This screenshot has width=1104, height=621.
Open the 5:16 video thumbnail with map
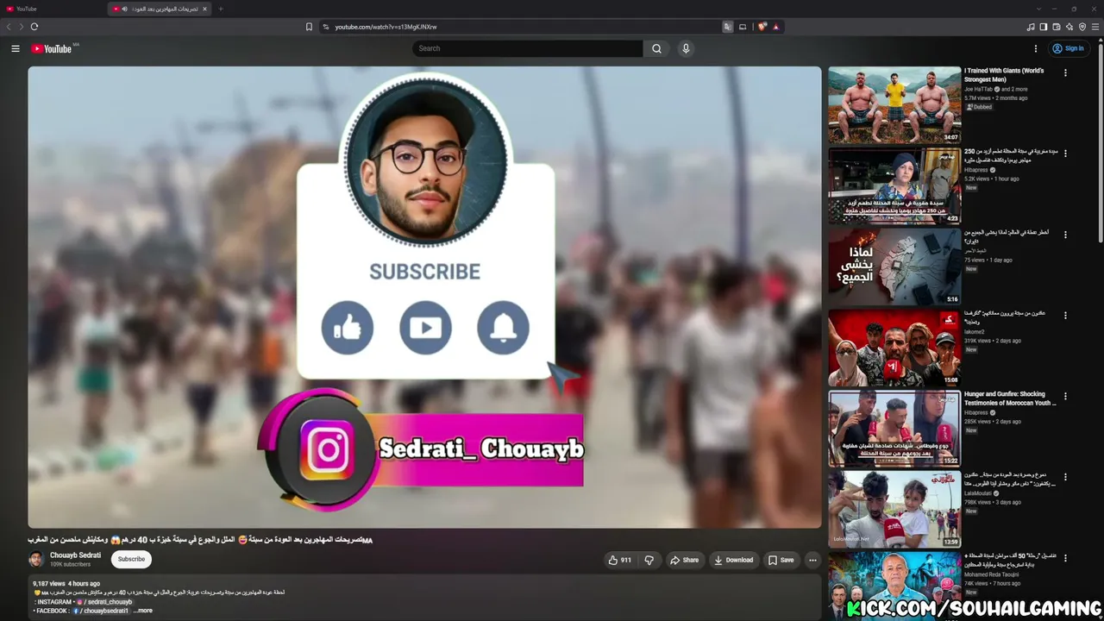[x=894, y=267]
